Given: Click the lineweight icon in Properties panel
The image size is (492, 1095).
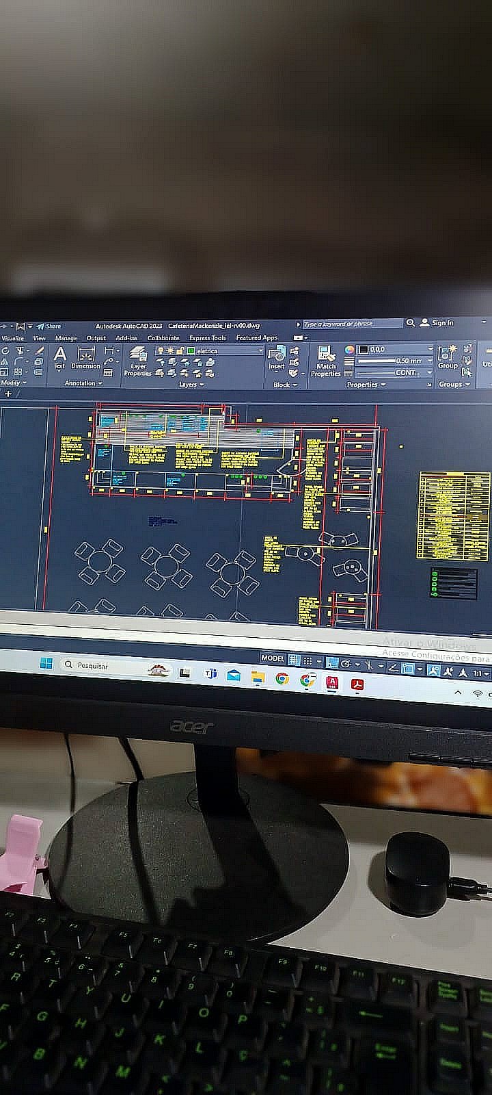Looking at the screenshot, I should point(348,361).
